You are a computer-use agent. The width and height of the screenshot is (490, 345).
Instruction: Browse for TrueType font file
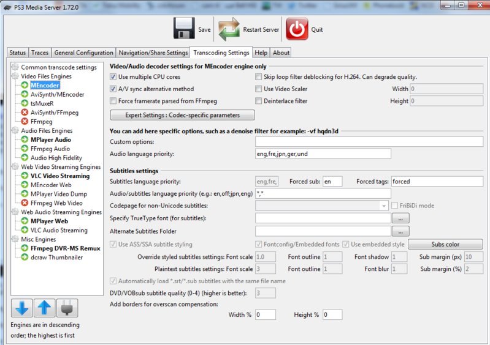point(400,218)
